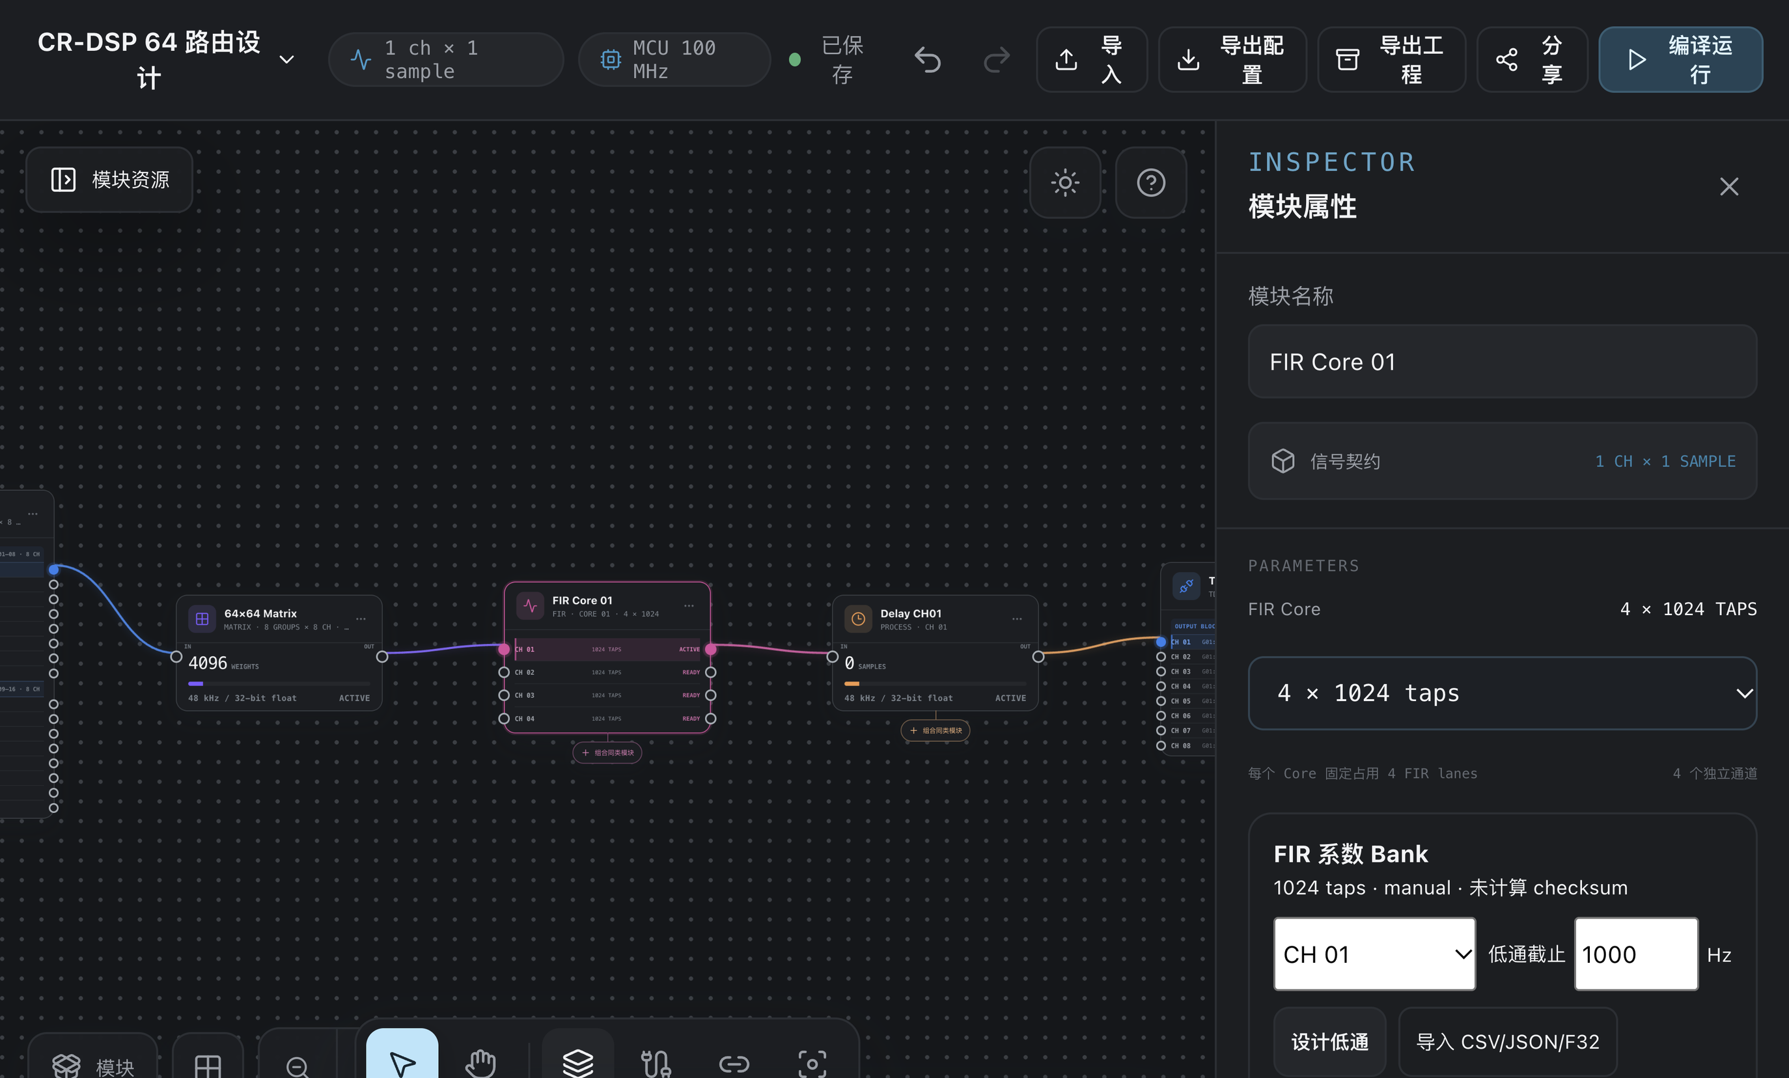Open the 64×64 Matrix node options menu

point(361,618)
